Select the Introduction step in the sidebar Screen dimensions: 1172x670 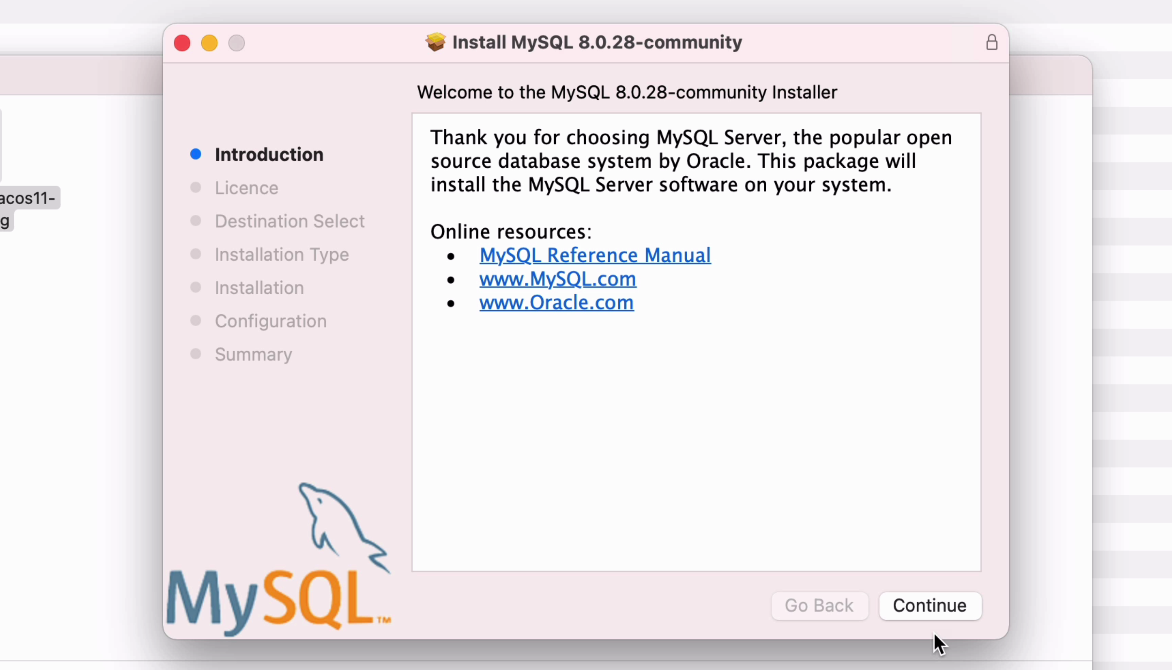269,155
